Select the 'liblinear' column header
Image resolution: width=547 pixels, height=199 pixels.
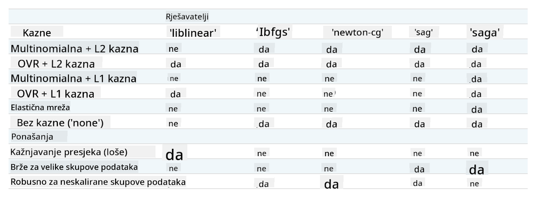coord(193,33)
